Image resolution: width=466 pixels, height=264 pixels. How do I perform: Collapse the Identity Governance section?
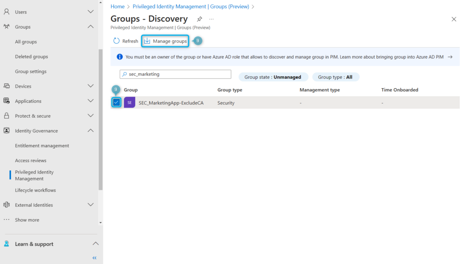[x=91, y=130]
